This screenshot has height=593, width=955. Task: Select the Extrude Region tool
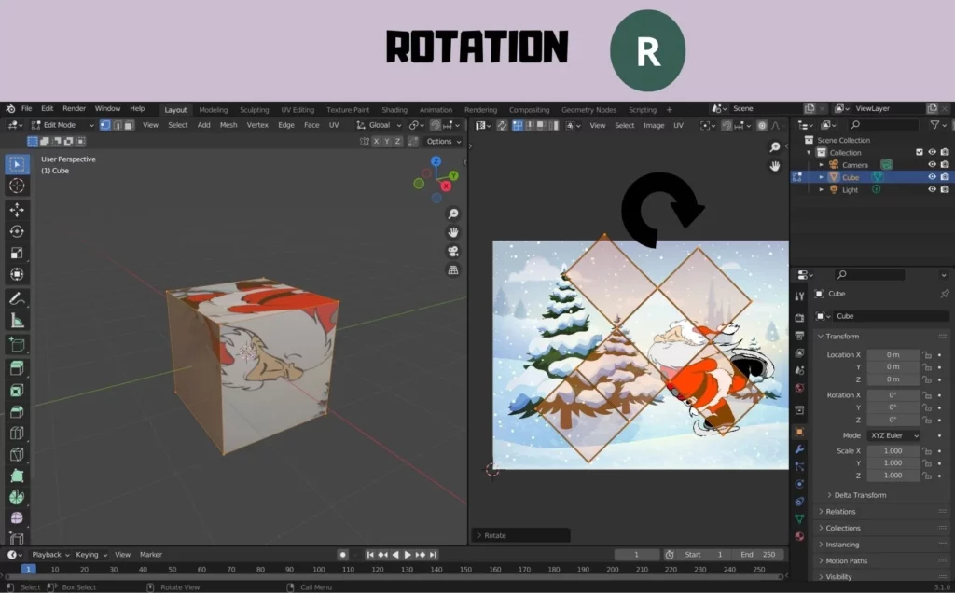(x=17, y=368)
